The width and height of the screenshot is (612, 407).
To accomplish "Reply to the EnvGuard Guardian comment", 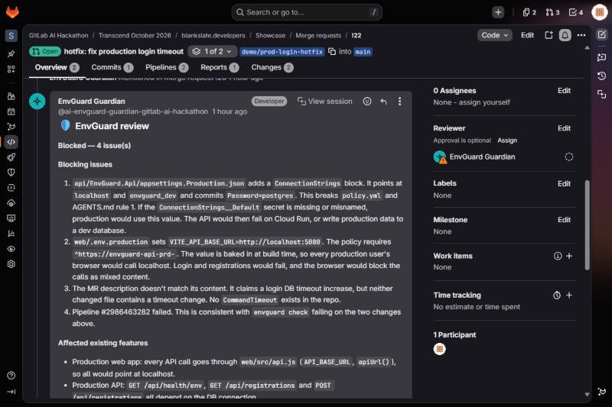I will pyautogui.click(x=384, y=102).
